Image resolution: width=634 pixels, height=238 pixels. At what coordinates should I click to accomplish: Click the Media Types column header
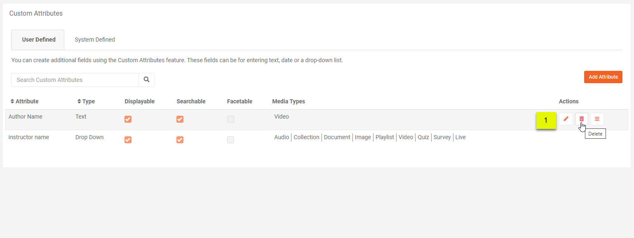tap(289, 101)
